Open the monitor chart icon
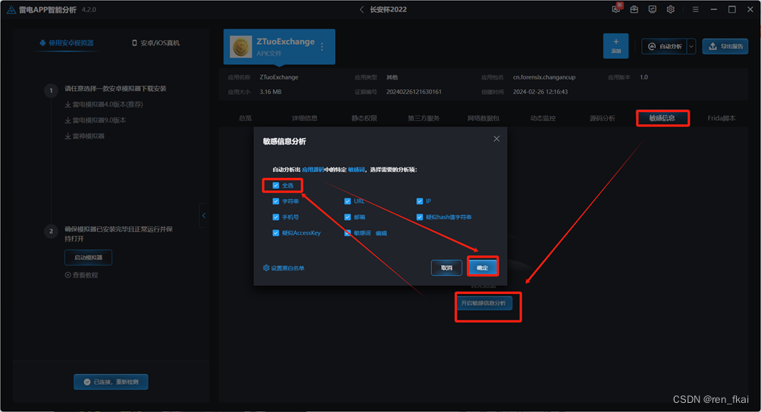 [653, 9]
